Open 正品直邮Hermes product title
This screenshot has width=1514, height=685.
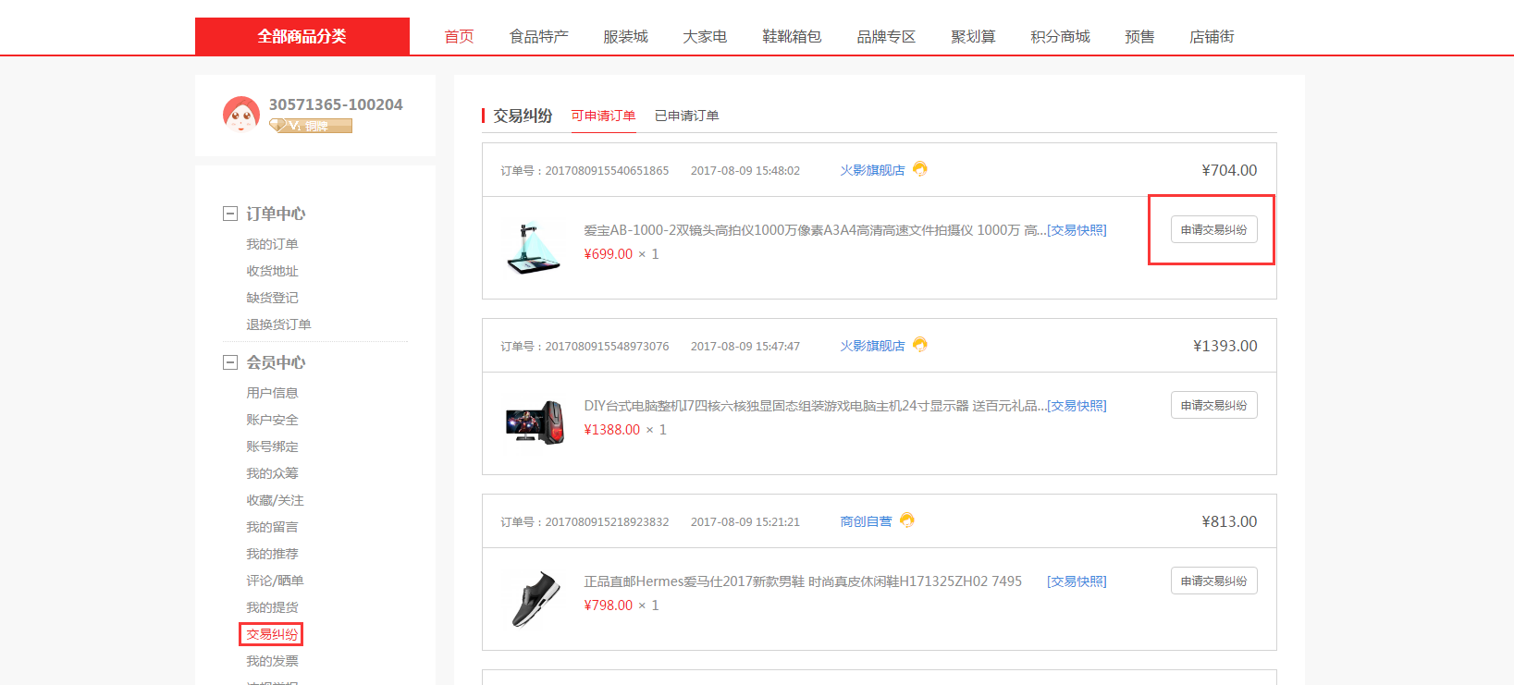click(803, 581)
